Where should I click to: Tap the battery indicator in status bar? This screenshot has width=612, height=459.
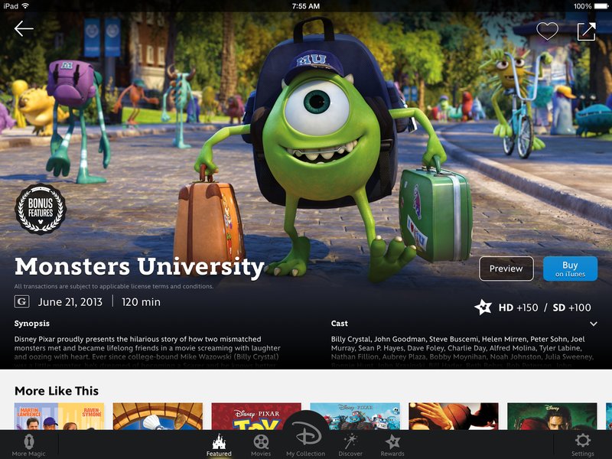[x=601, y=6]
